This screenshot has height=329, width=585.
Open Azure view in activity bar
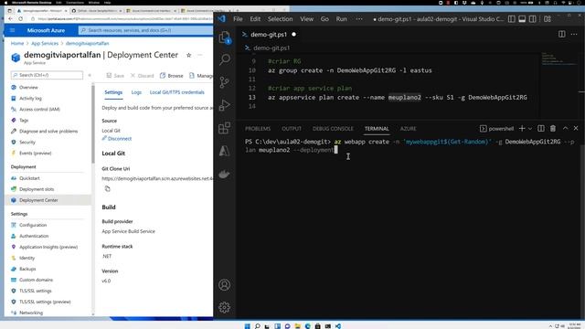(225, 151)
